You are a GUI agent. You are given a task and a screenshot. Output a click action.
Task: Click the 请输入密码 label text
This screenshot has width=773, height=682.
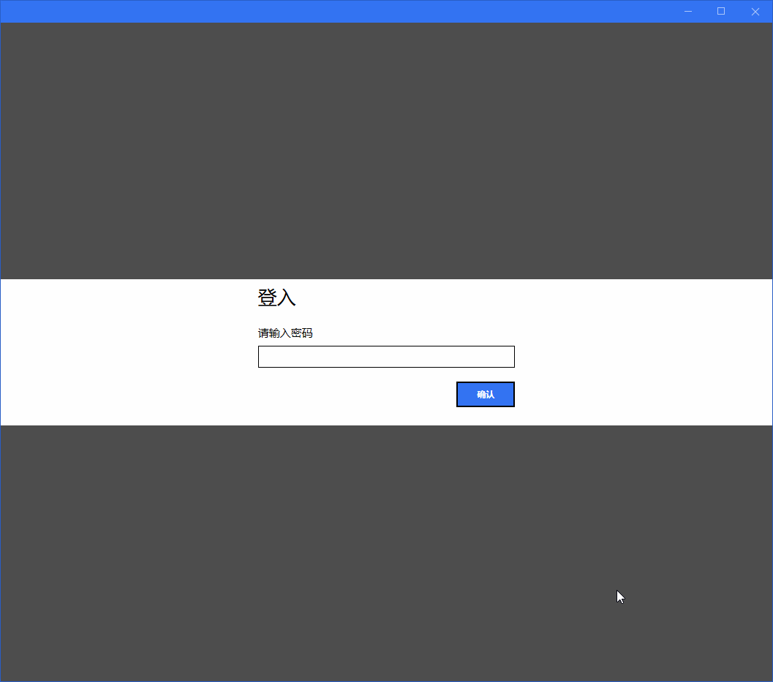(285, 333)
